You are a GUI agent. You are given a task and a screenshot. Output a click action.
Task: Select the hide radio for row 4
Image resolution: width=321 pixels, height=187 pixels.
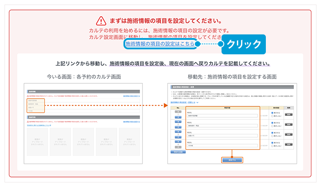272,146
